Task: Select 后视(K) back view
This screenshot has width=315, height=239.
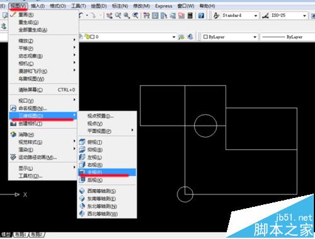Action: [107, 180]
